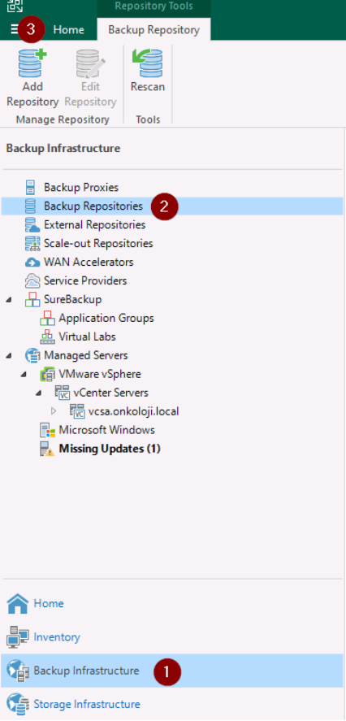Image resolution: width=346 pixels, height=721 pixels.
Task: Select External Repositories in the tree
Action: [95, 225]
